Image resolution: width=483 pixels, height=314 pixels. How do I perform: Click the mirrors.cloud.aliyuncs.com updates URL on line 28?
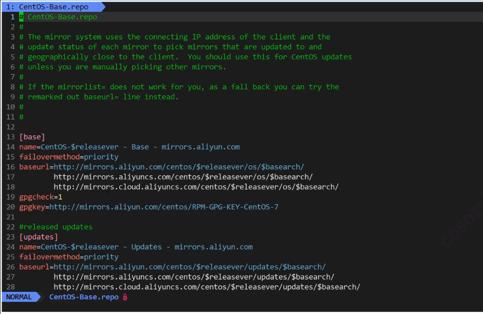(207, 287)
